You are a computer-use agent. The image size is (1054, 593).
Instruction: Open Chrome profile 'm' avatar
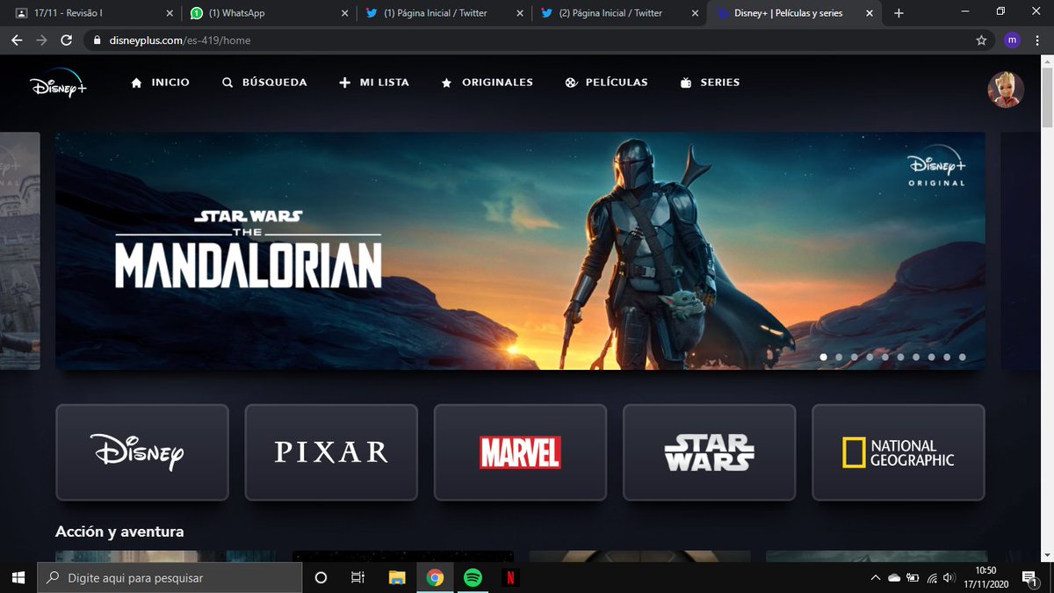pyautogui.click(x=1012, y=40)
